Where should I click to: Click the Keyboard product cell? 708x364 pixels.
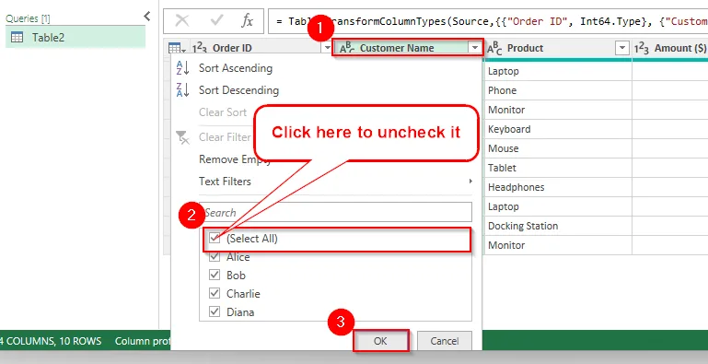pos(557,129)
